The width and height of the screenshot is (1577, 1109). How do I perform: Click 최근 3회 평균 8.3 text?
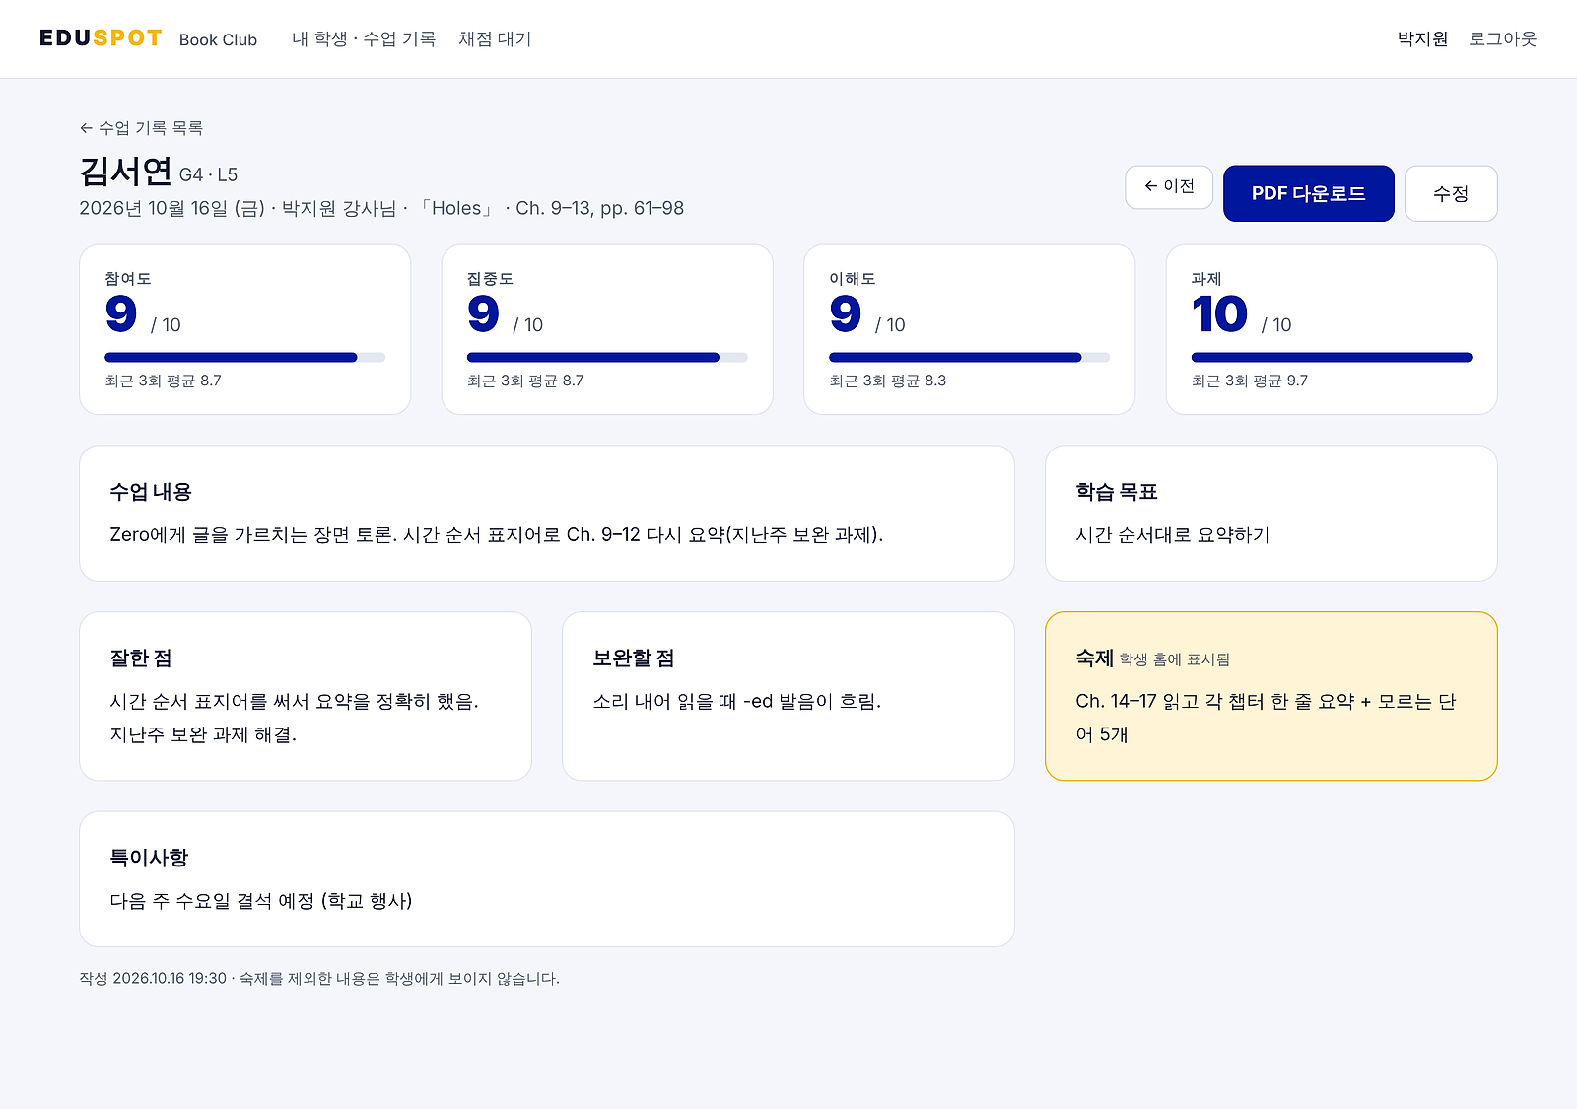pos(887,381)
